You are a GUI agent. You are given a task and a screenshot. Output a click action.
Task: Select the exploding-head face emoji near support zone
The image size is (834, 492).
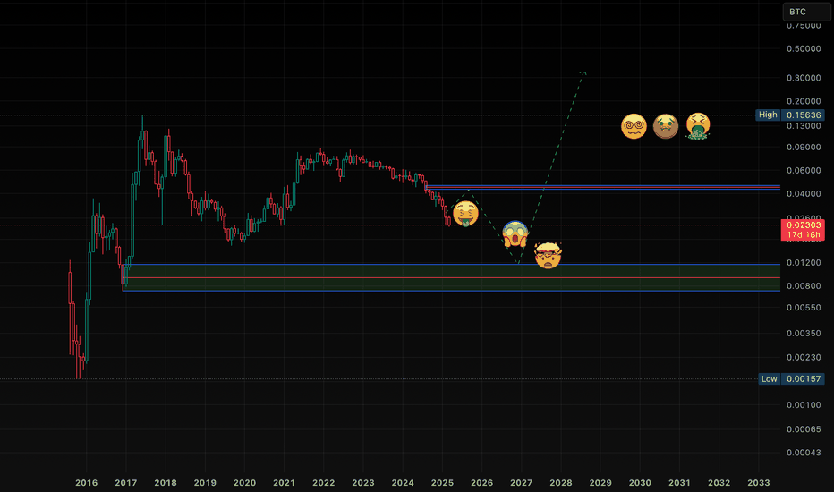pyautogui.click(x=548, y=255)
